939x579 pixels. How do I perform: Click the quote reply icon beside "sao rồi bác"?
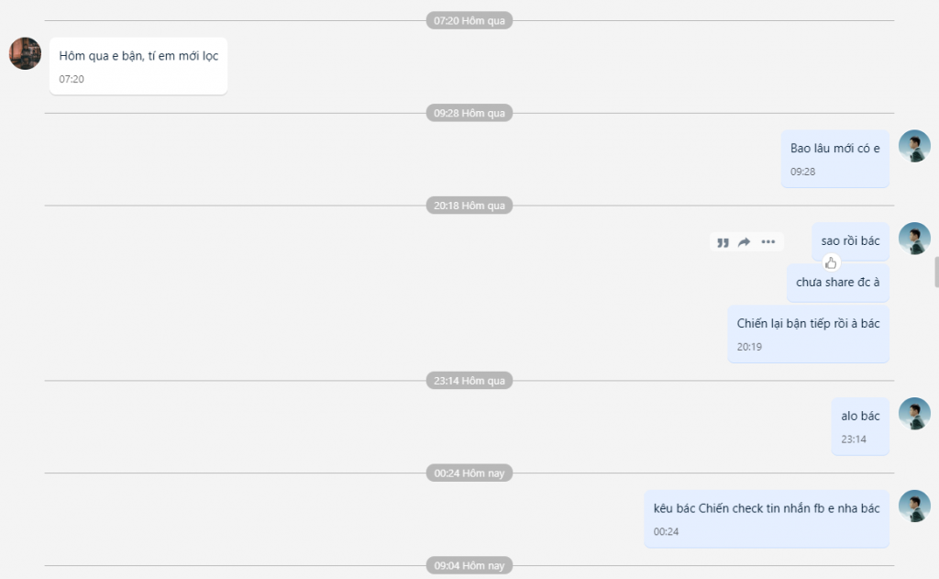tap(723, 242)
